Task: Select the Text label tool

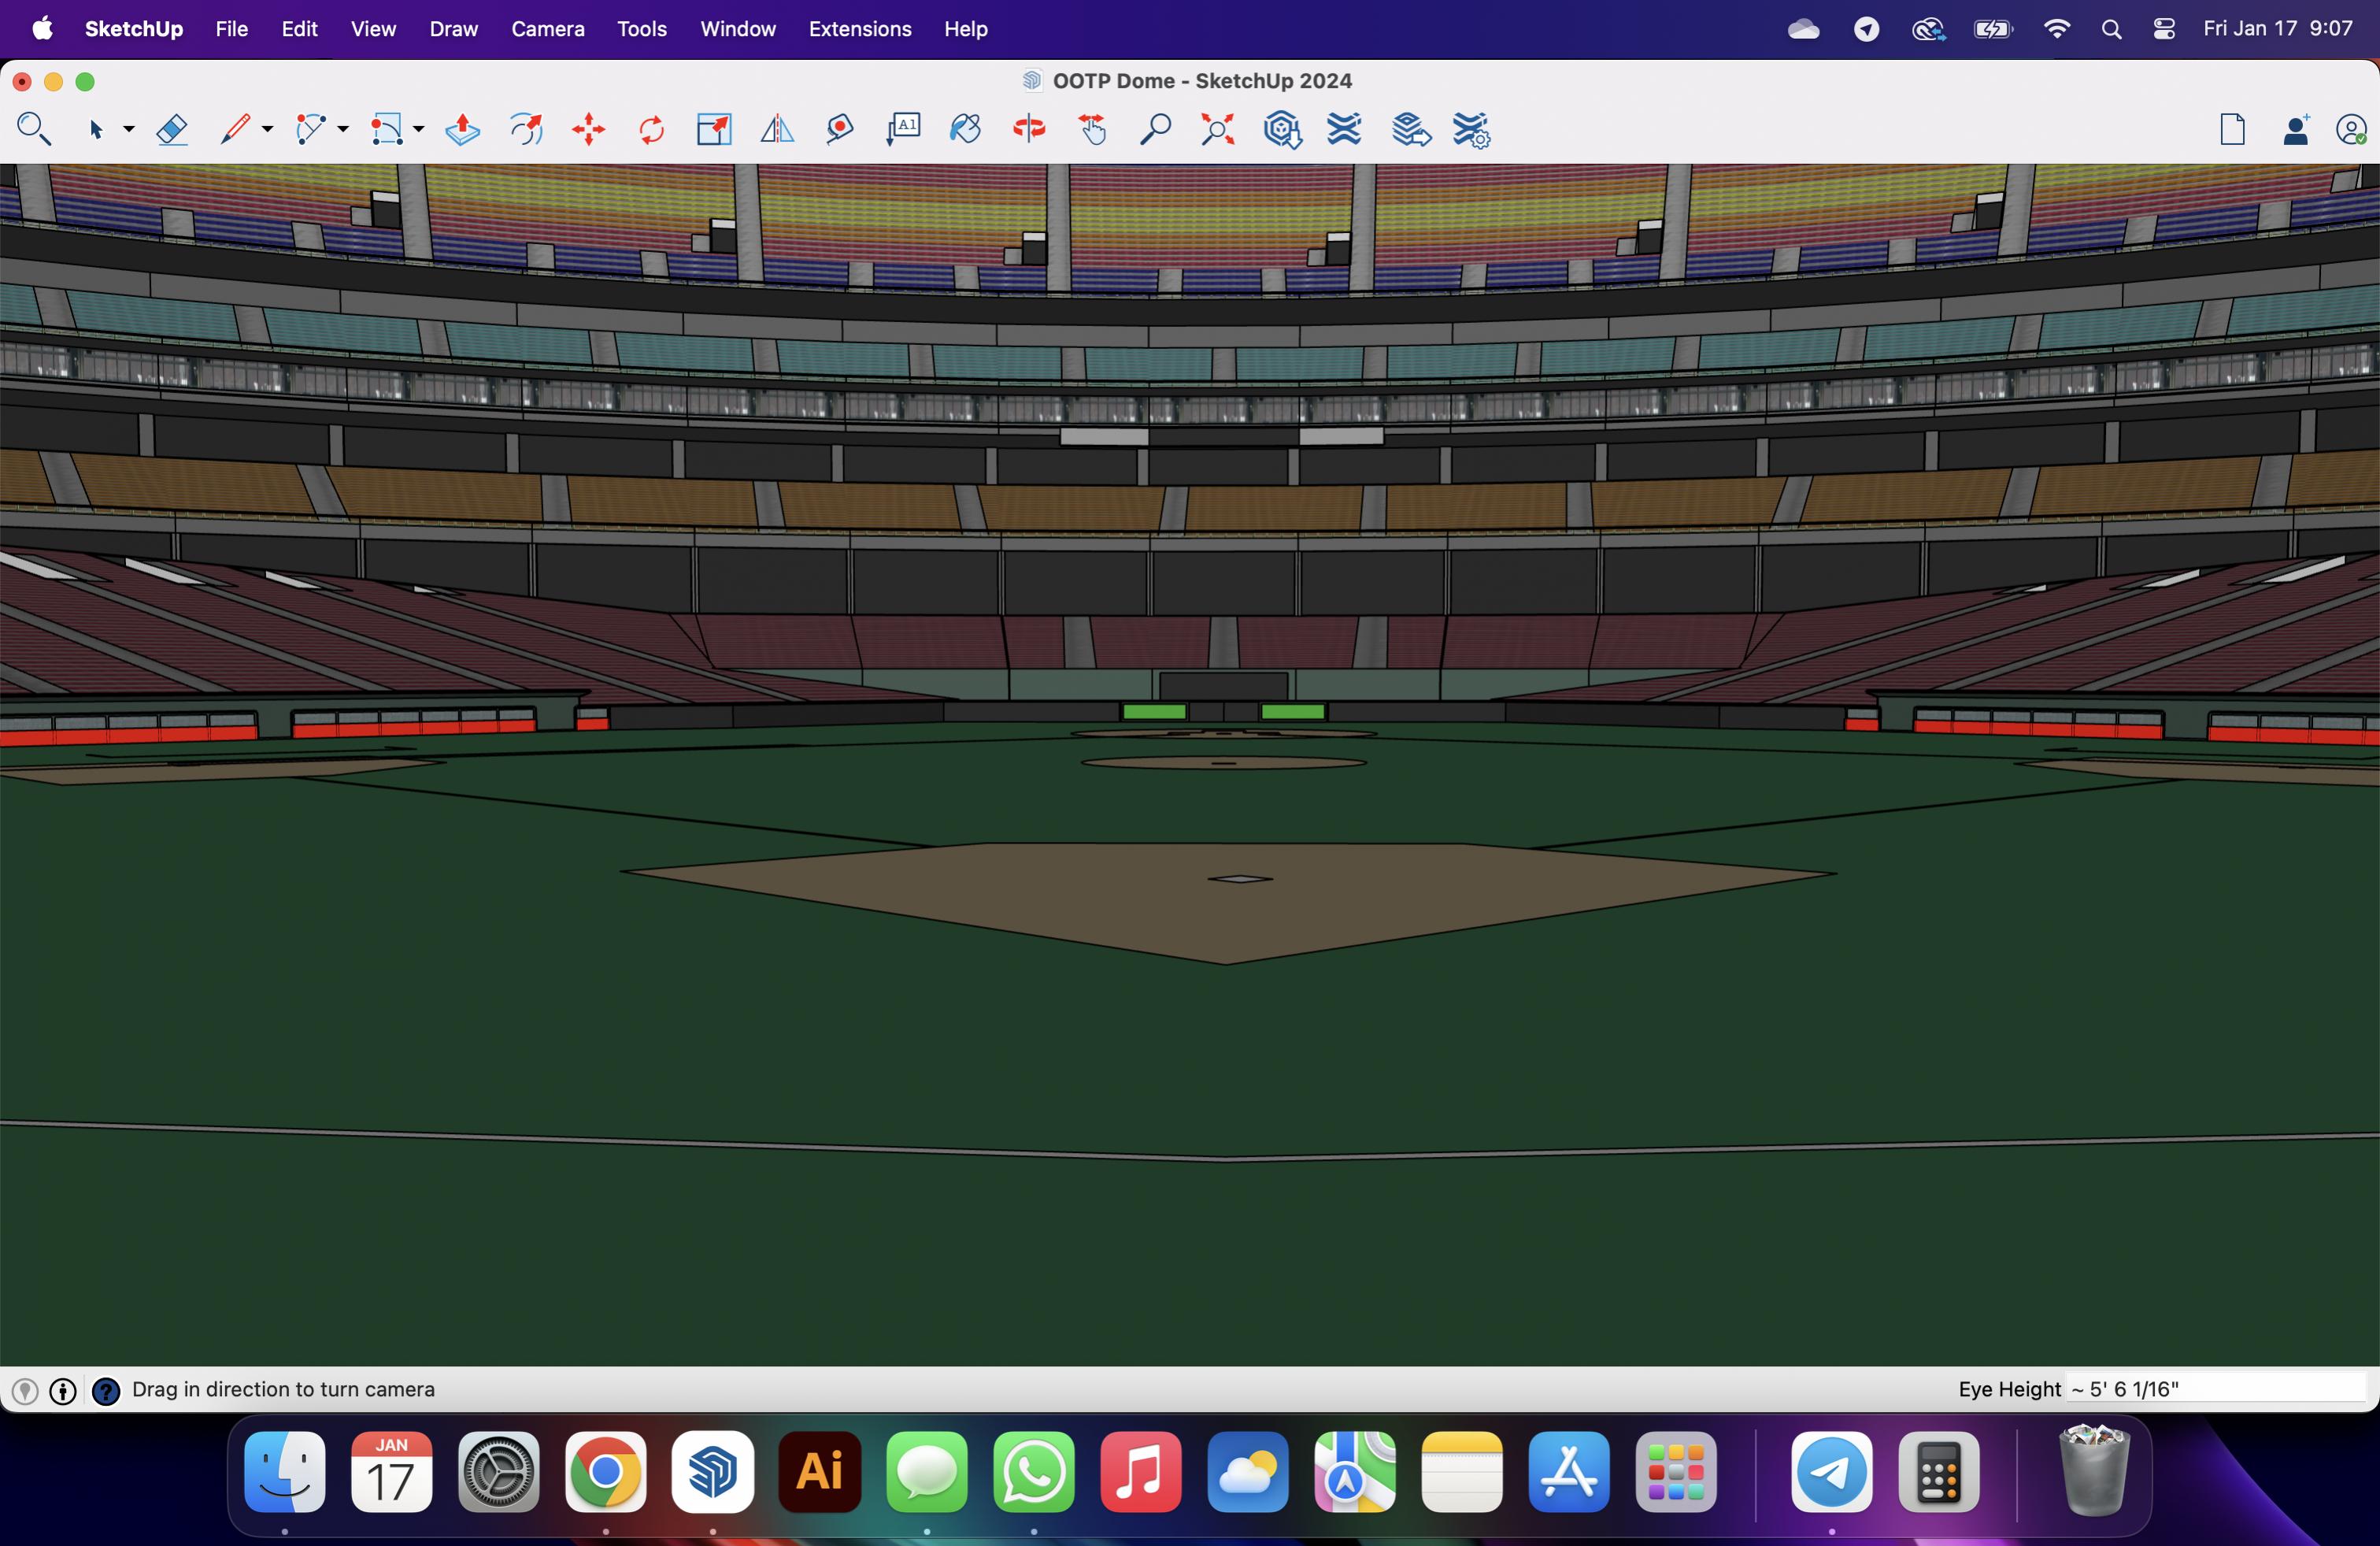Action: pos(903,130)
